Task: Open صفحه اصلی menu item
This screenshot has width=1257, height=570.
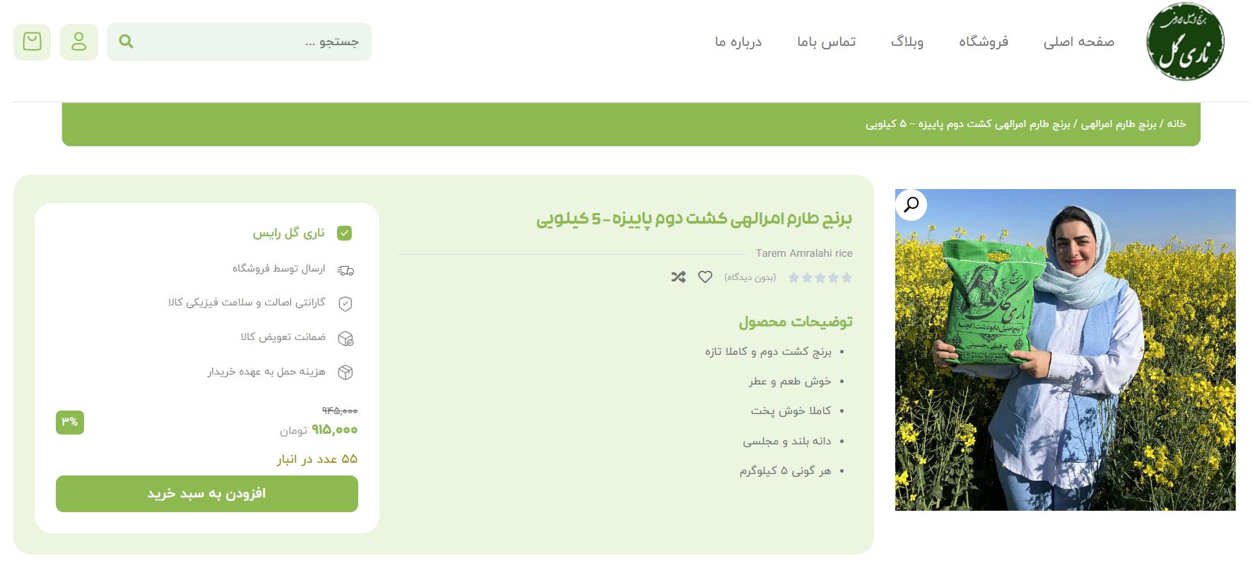Action: pos(1079,42)
